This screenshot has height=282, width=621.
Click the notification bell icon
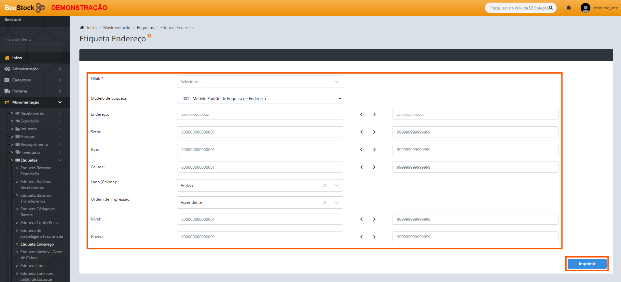(x=569, y=8)
